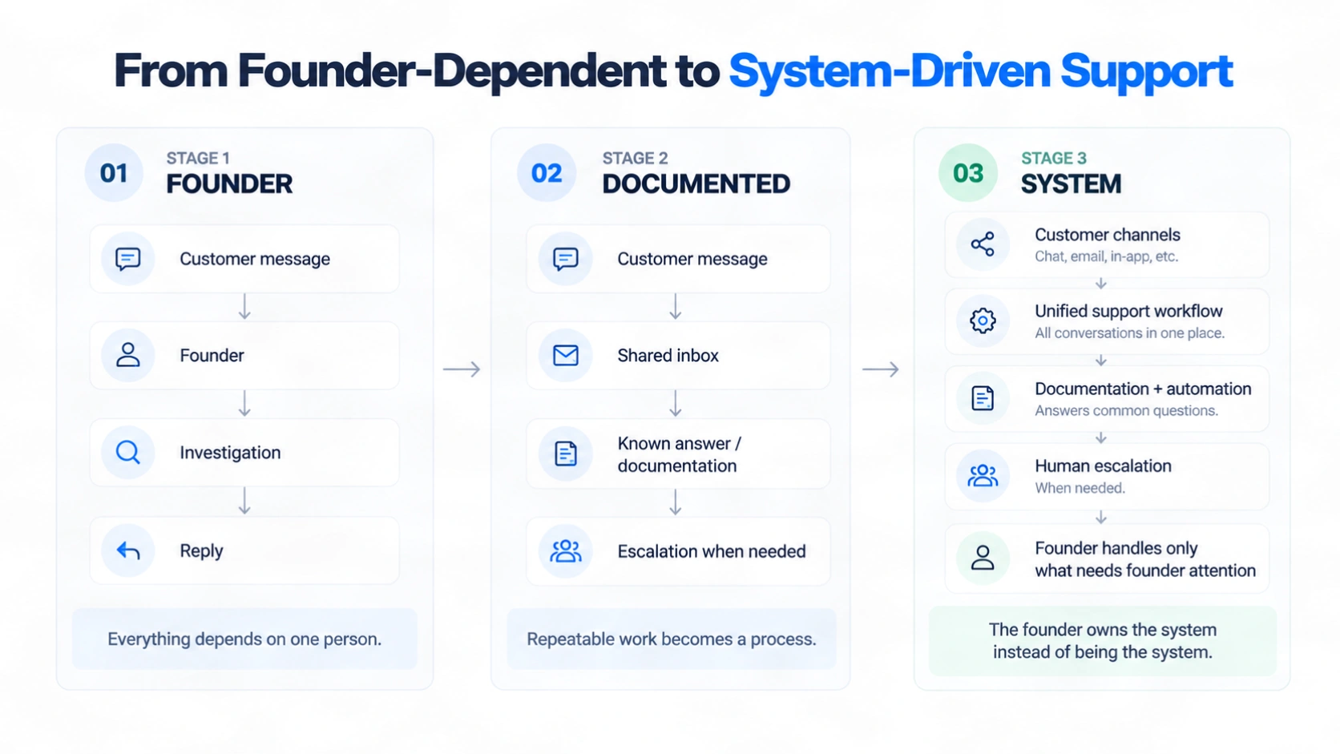Select the "Investigation" step label
Image resolution: width=1340 pixels, height=754 pixels.
(230, 453)
